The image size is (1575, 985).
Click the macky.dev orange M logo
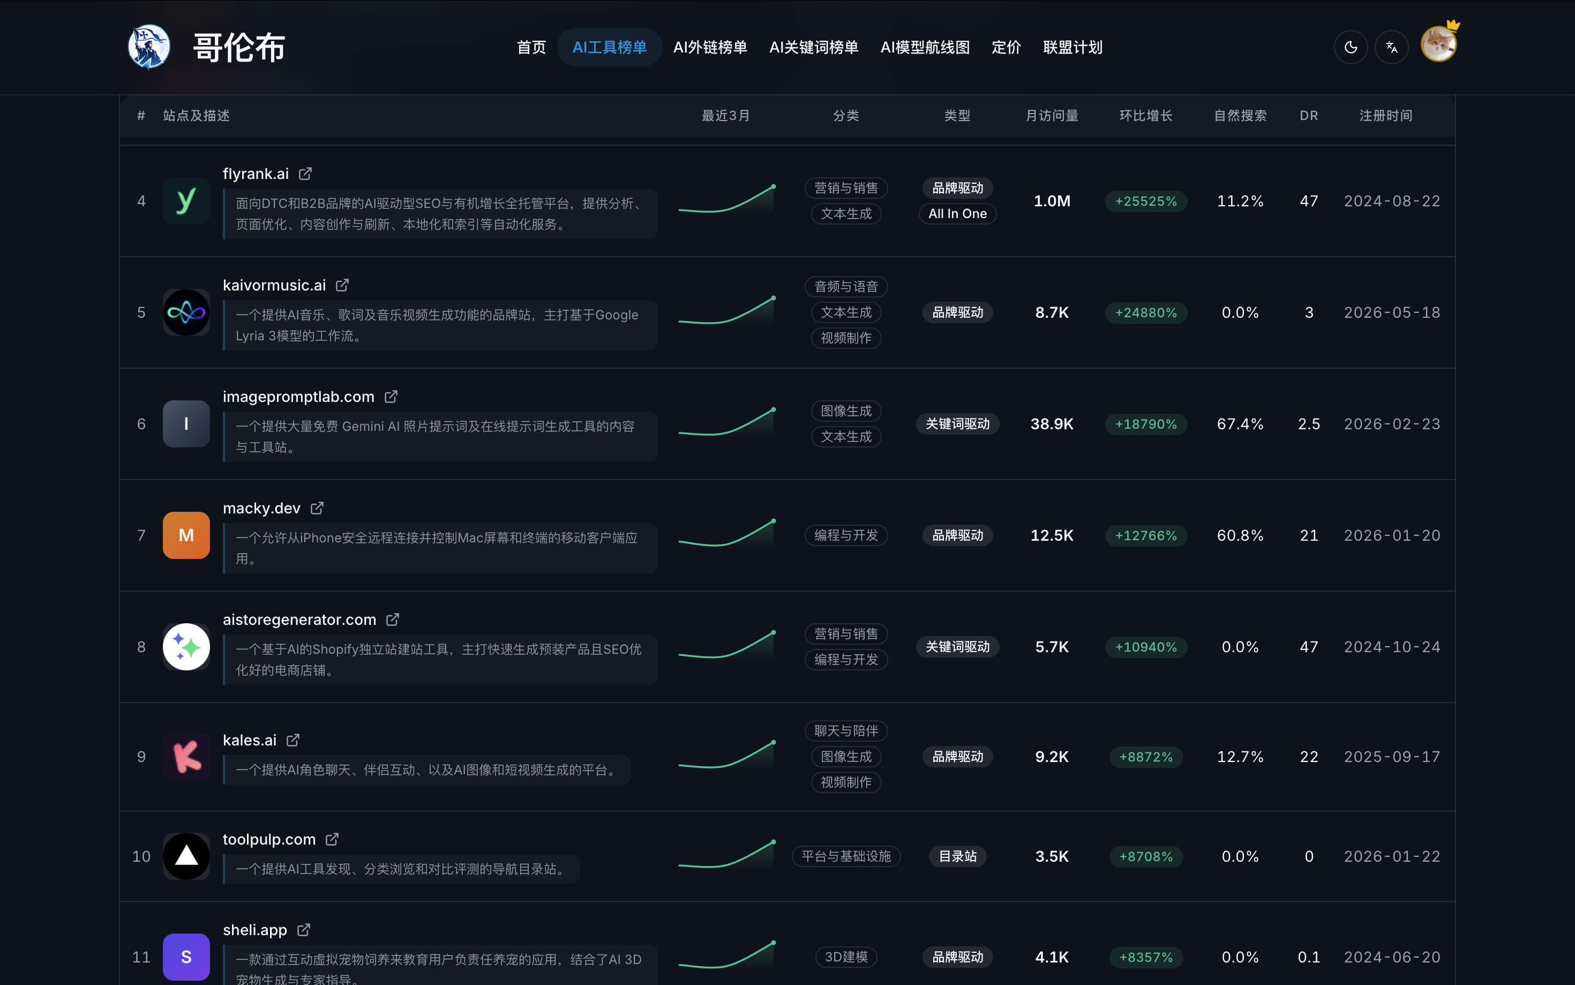tap(186, 535)
